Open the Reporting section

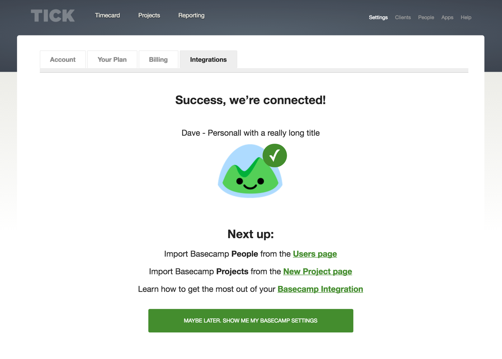(191, 15)
